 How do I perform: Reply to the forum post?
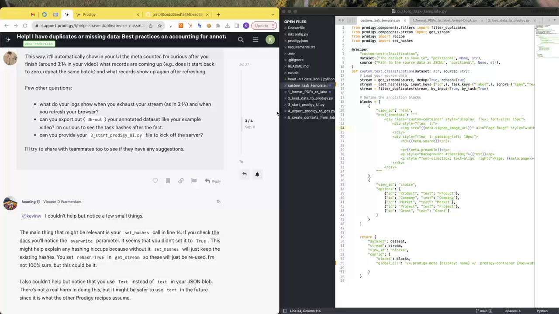[x=213, y=181]
